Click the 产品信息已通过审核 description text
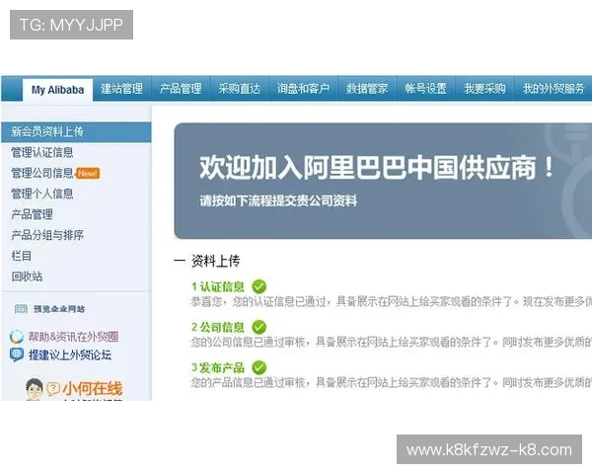This screenshot has width=592, height=474. [391, 382]
